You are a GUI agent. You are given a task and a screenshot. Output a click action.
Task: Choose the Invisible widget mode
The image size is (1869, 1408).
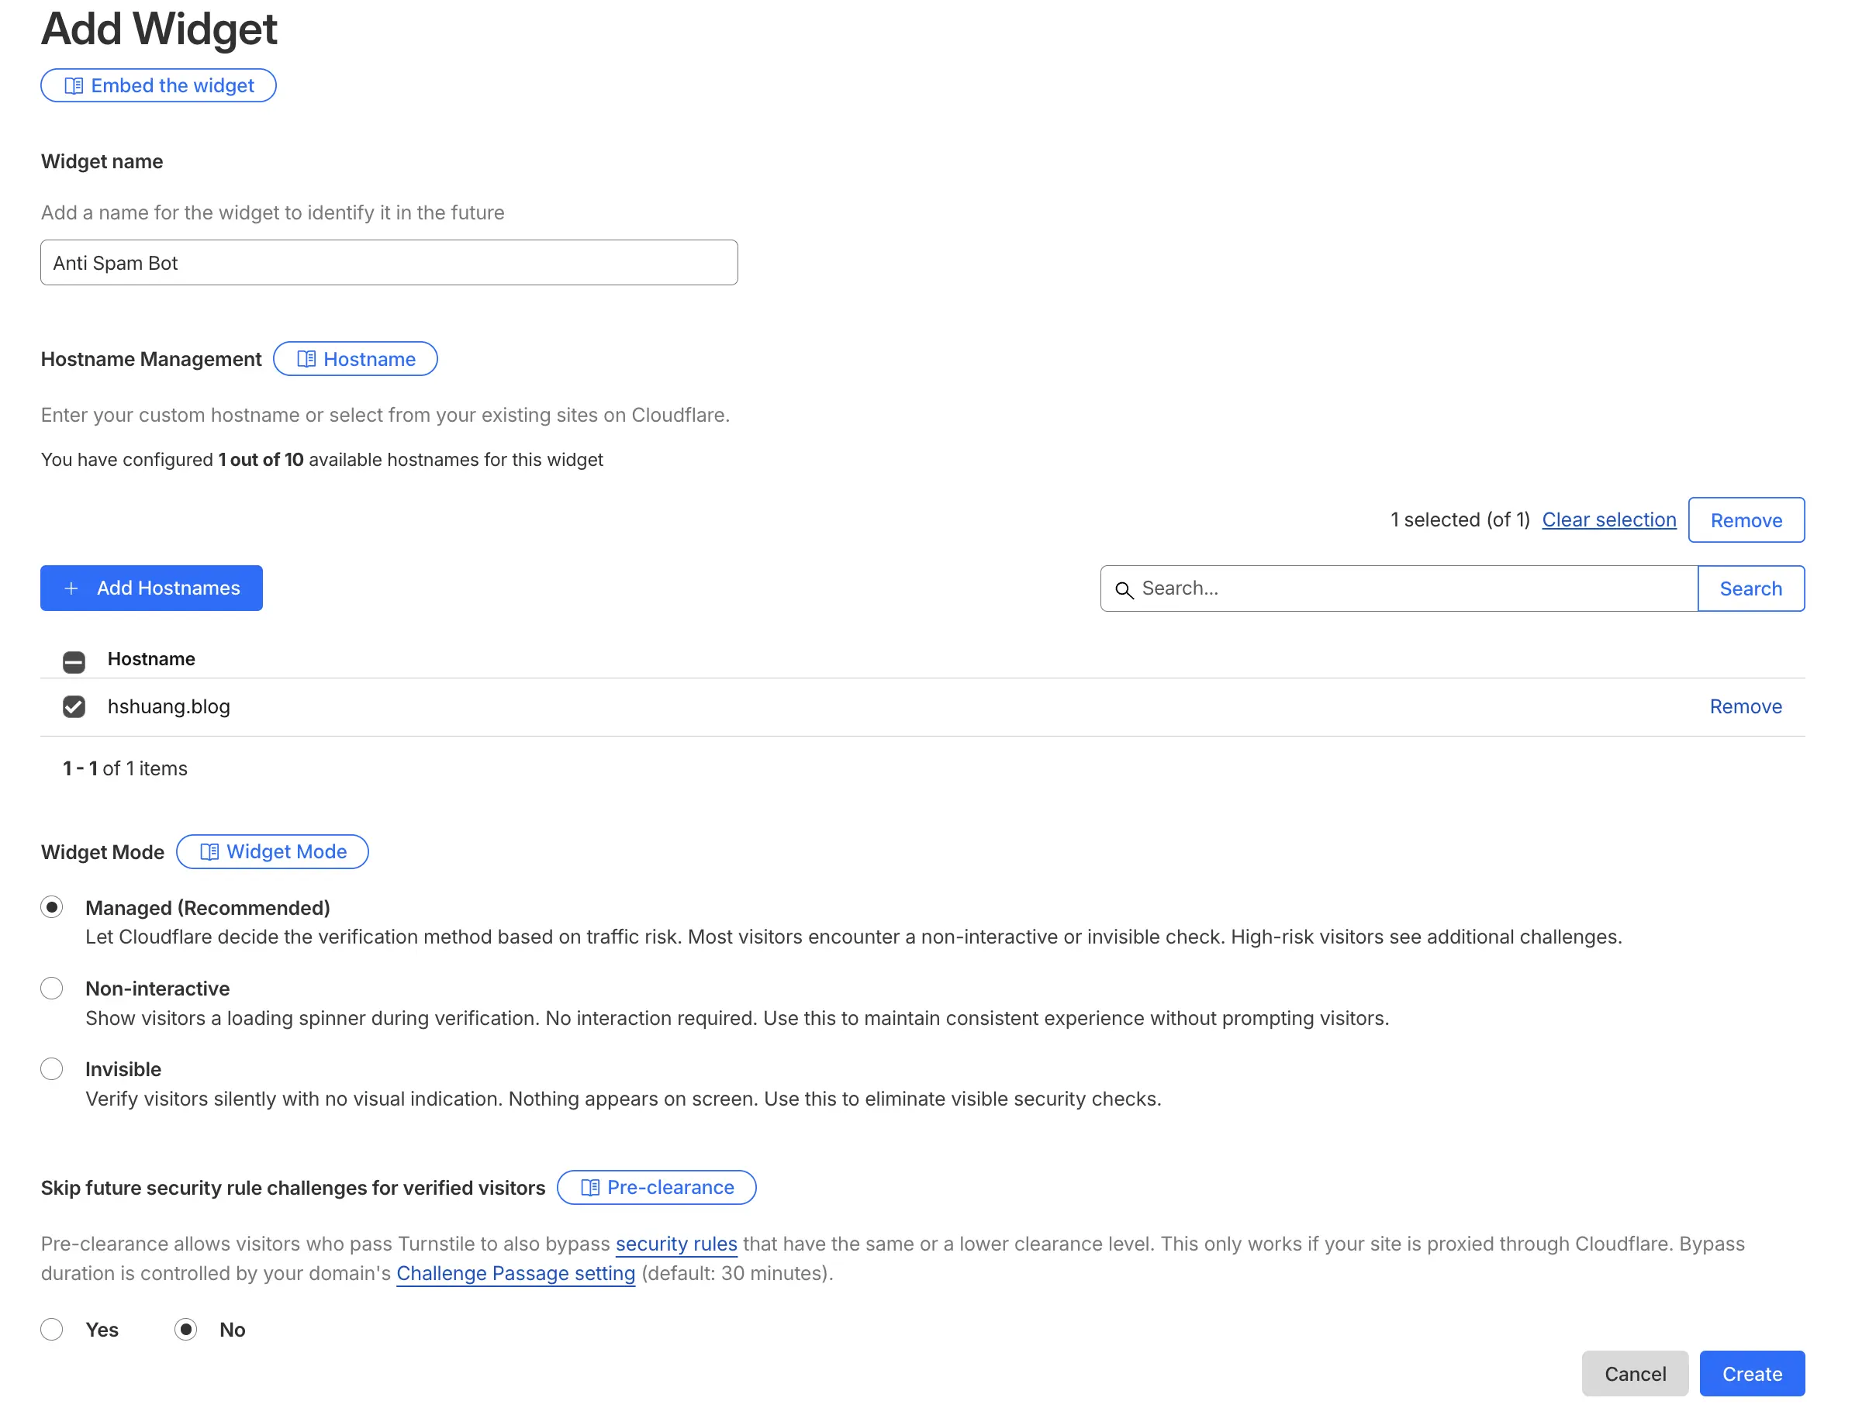(x=53, y=1069)
